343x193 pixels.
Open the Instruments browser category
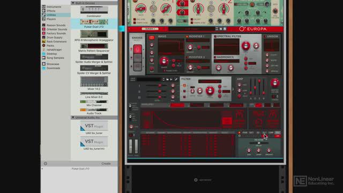tap(54, 7)
